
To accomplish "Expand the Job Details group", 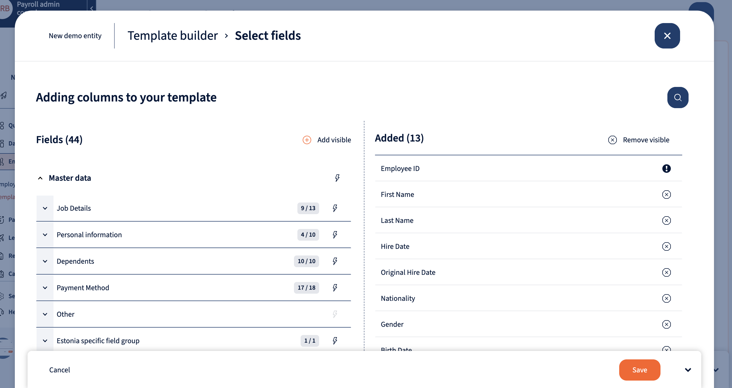I will [x=45, y=208].
